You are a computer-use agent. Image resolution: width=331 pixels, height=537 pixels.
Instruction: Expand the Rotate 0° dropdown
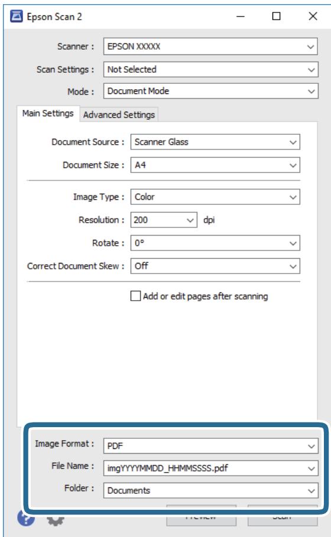tap(215, 243)
